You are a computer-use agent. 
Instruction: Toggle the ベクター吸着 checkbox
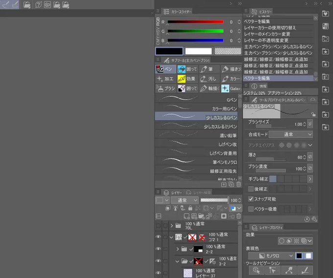click(251, 209)
